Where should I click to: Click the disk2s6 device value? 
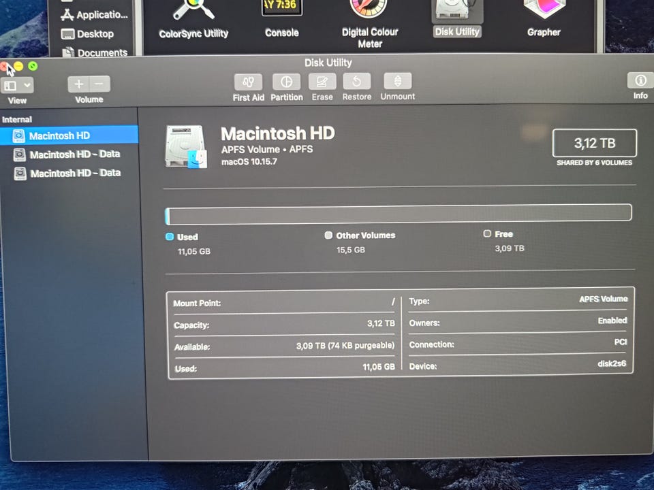(612, 363)
